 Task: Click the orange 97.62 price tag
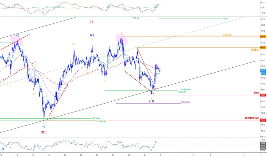coord(263,47)
